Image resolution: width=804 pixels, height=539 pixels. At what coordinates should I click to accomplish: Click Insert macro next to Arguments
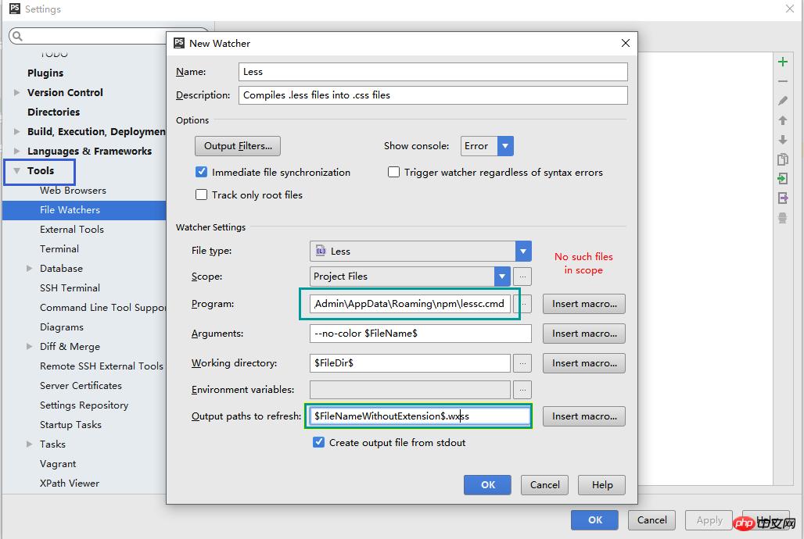583,334
